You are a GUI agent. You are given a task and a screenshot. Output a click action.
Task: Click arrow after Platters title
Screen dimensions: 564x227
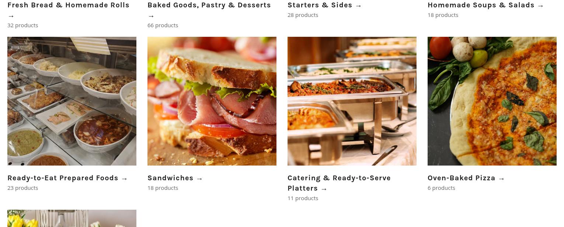coord(324,189)
